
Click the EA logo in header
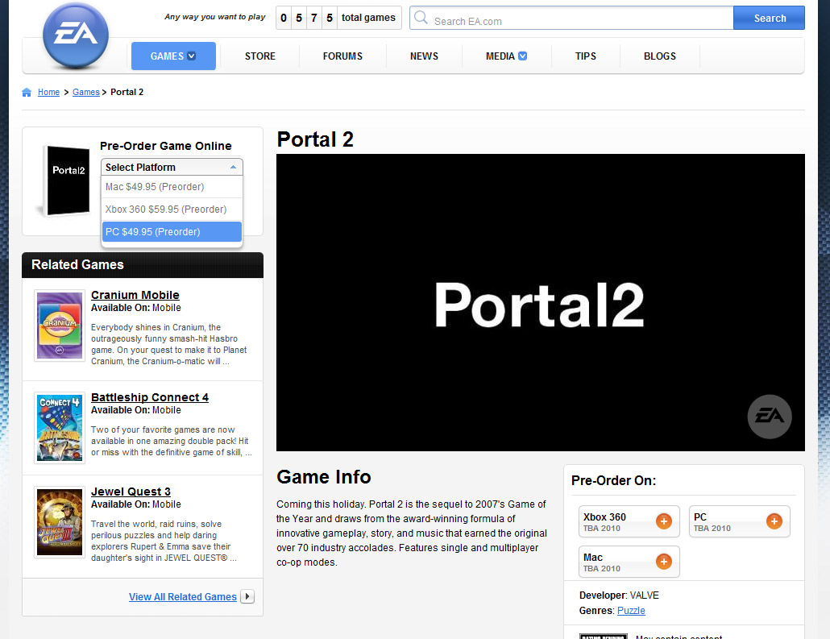pyautogui.click(x=75, y=36)
